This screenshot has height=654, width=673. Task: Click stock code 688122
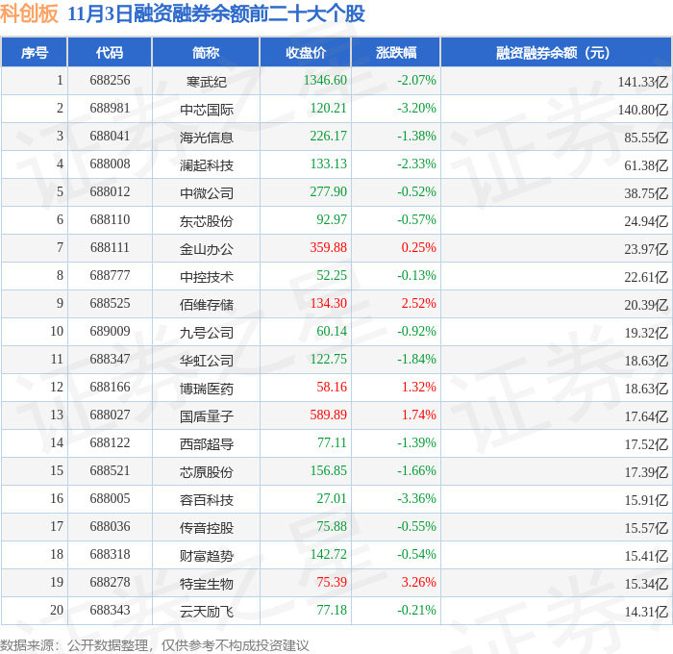(x=110, y=443)
